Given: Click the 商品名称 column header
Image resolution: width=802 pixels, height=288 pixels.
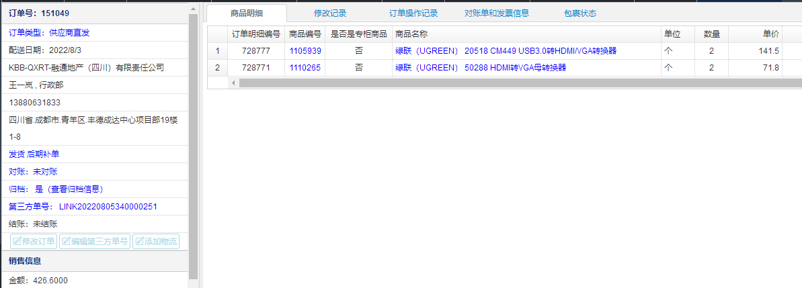Looking at the screenshot, I should coord(526,34).
